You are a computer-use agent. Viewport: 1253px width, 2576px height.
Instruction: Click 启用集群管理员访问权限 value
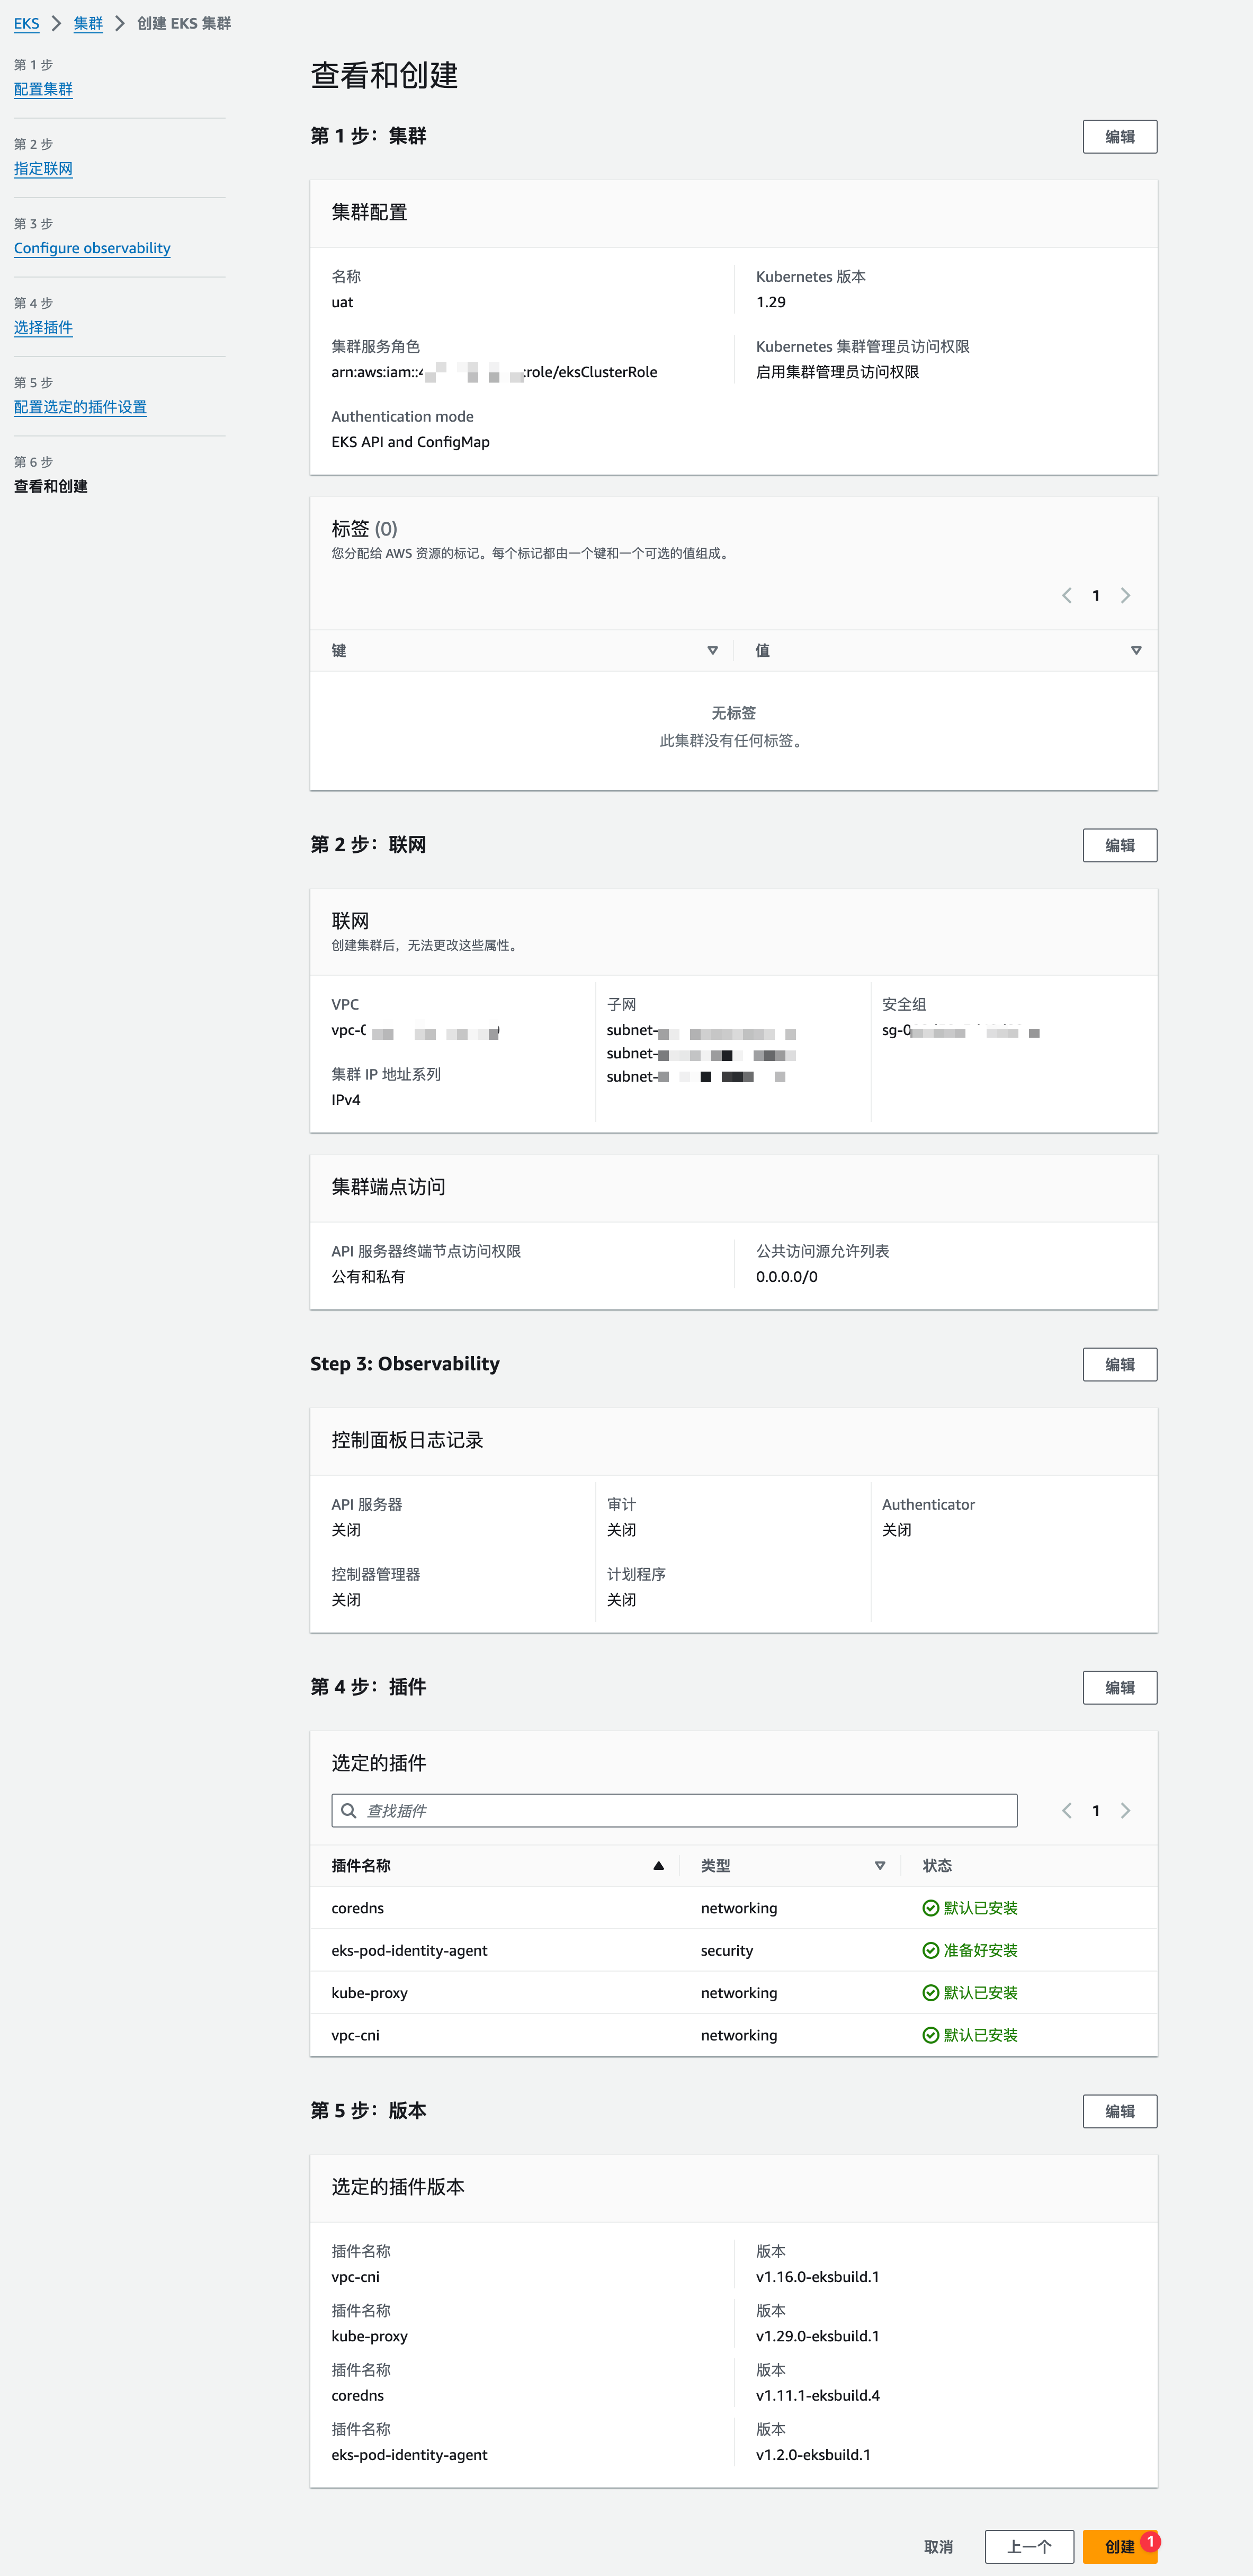pyautogui.click(x=837, y=372)
